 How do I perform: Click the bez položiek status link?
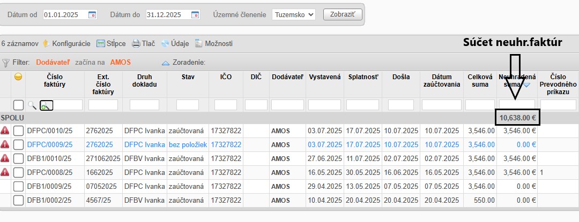(x=188, y=144)
